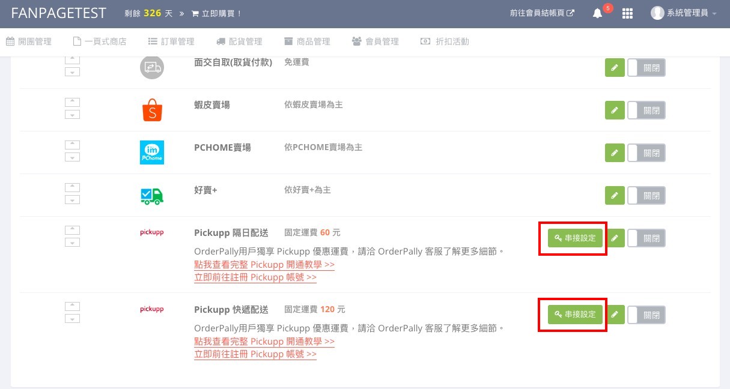
Task: Open the notification bell with red badge
Action: (x=597, y=13)
